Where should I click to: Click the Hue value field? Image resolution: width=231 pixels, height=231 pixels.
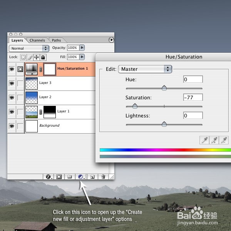(x=193, y=79)
